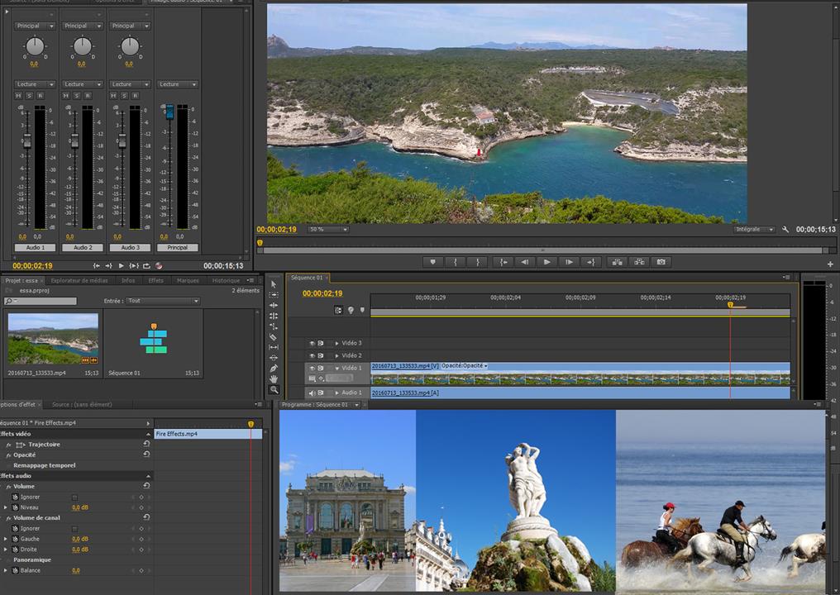Open monitor settings wrench icon
The image size is (840, 595).
785,229
